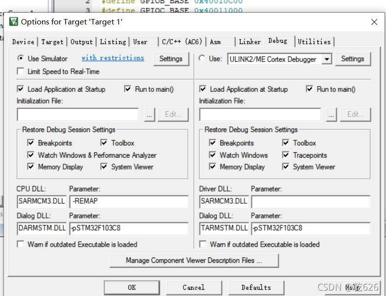Uncheck hardware Breakpoints checkbox
The image size is (386, 296).
212,143
